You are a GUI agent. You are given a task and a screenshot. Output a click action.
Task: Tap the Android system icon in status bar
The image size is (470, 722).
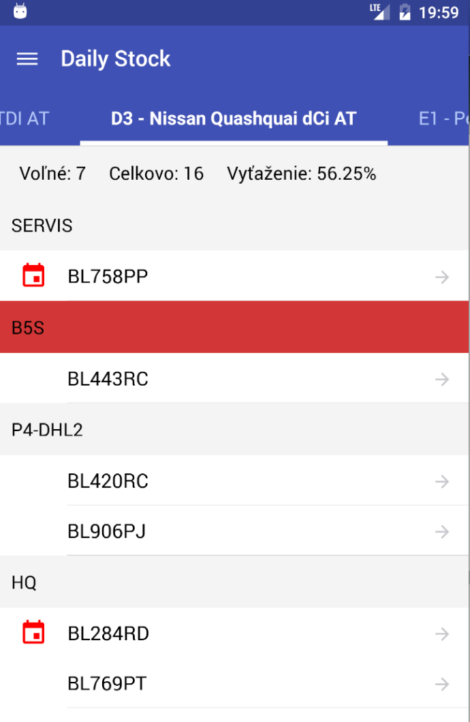(x=20, y=11)
